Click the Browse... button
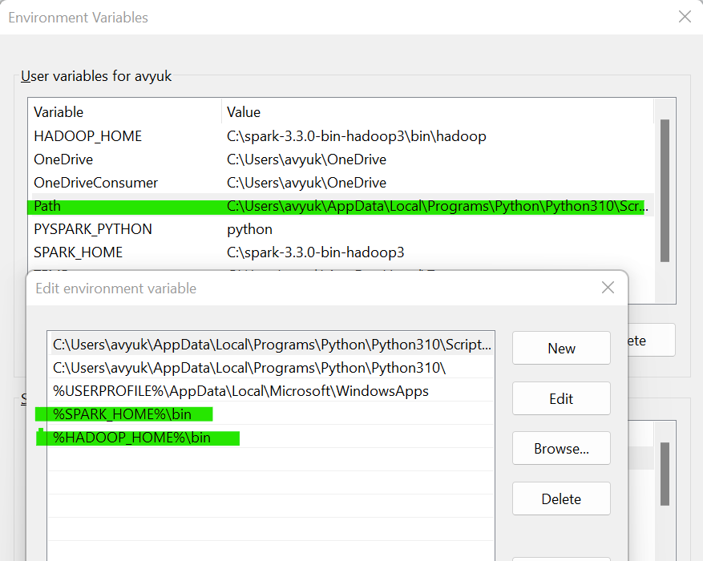Image resolution: width=703 pixels, height=561 pixels. tap(561, 449)
